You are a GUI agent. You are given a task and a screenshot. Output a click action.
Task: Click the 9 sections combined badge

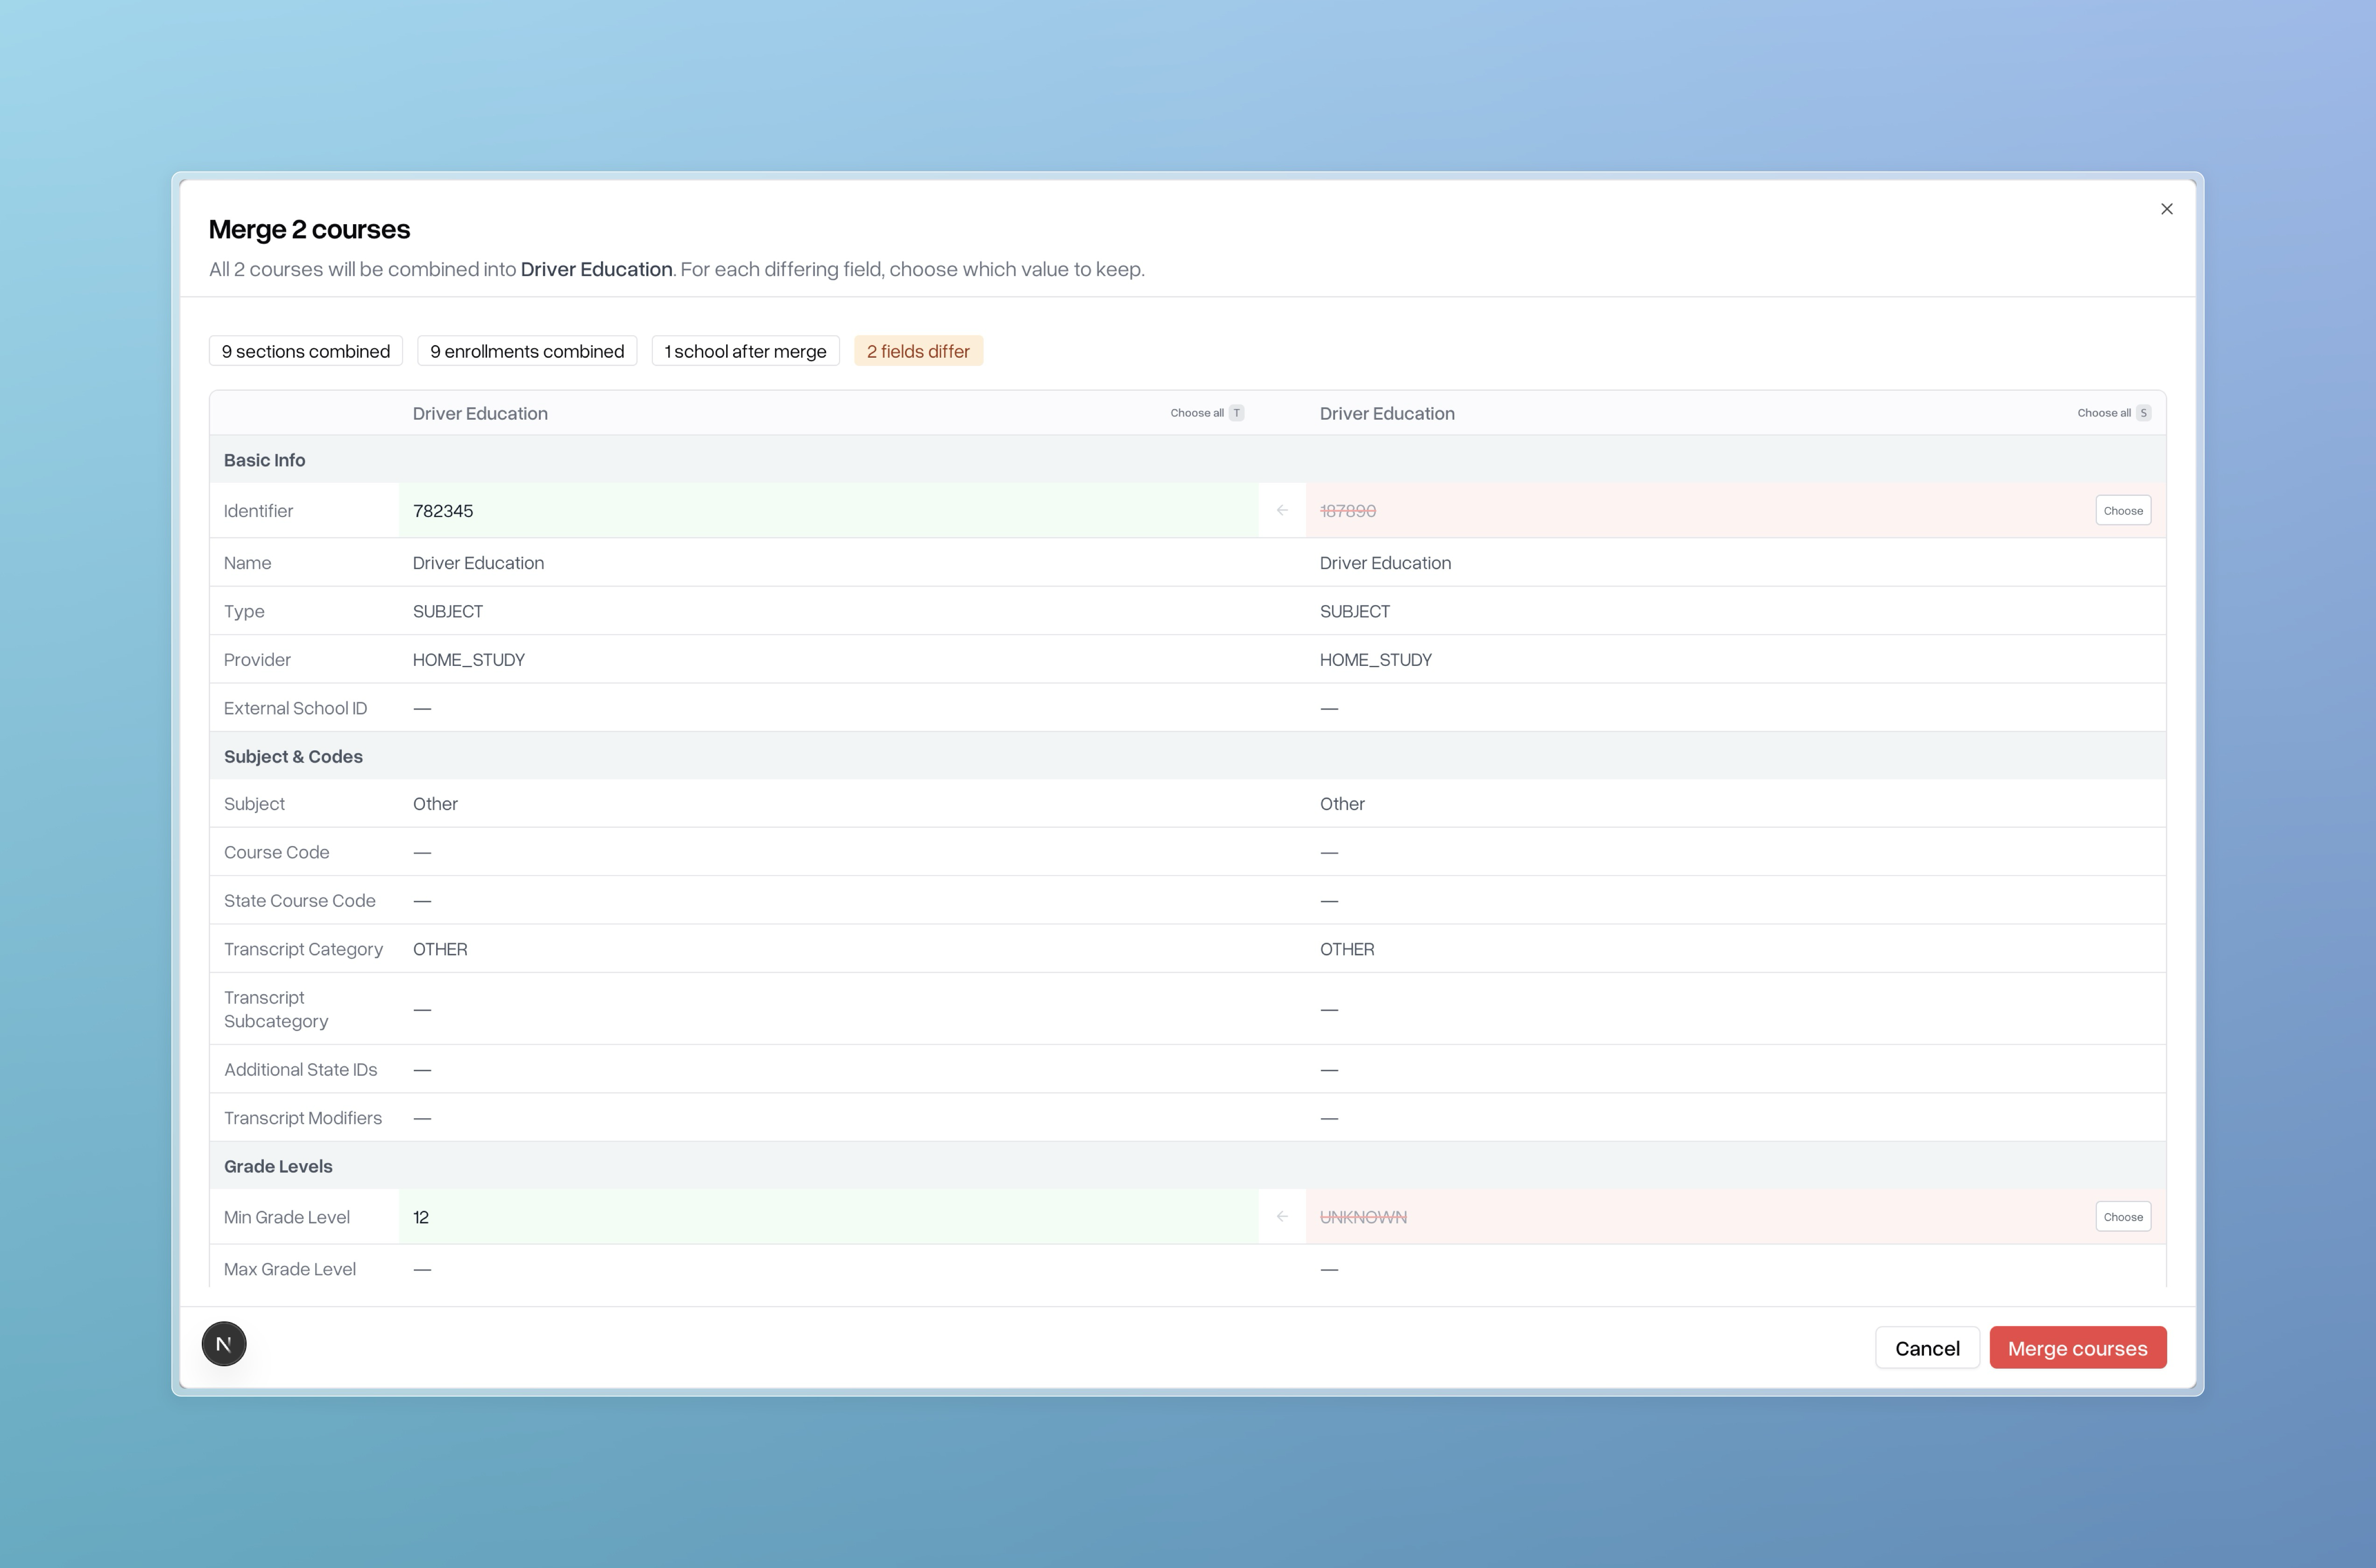point(306,351)
